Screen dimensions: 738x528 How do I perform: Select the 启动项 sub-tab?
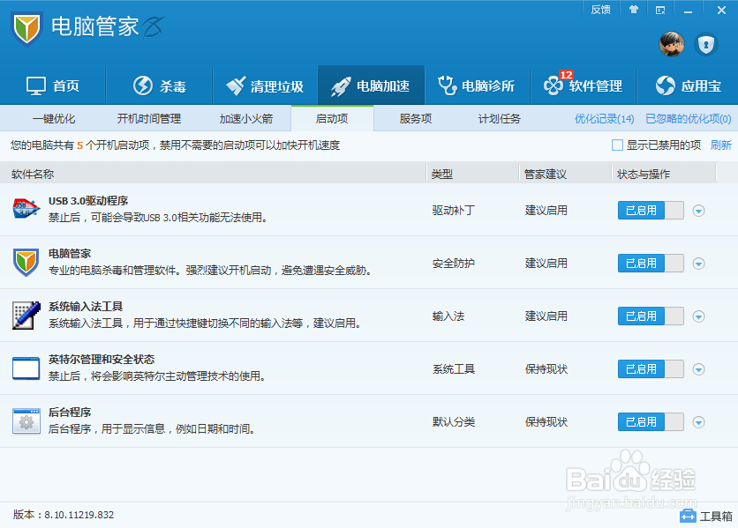click(x=332, y=118)
